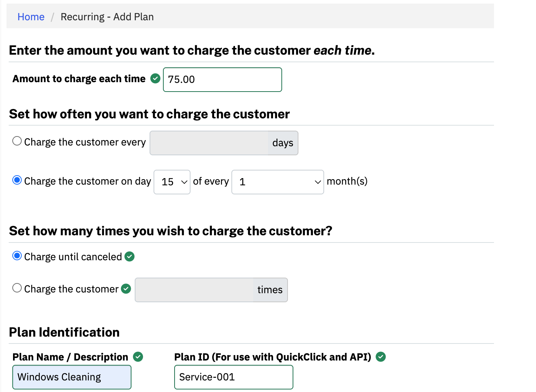Select 'Charge the customer' times radio button
Viewport: 536px width, 392px height.
pos(17,288)
